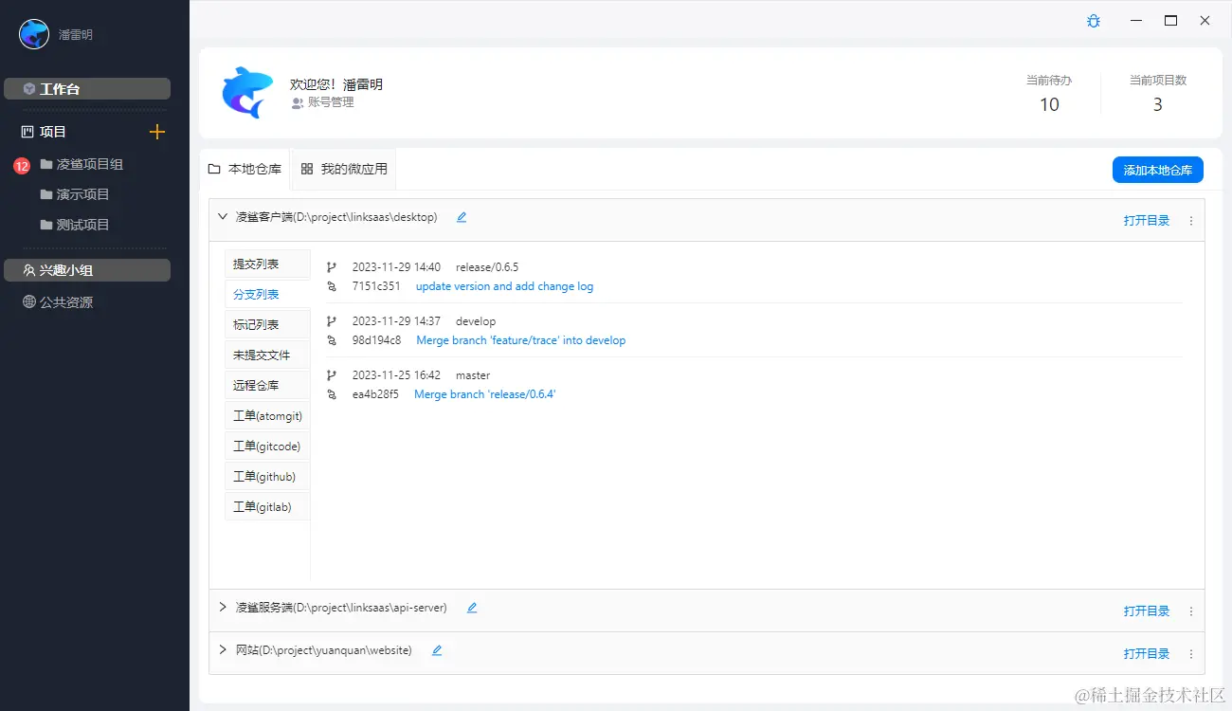Click commit hash 98d194c8
The height and width of the screenshot is (711, 1232).
[377, 340]
